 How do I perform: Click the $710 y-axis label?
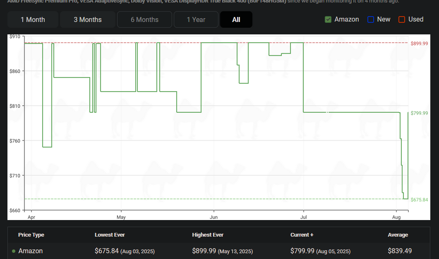[x=15, y=175]
